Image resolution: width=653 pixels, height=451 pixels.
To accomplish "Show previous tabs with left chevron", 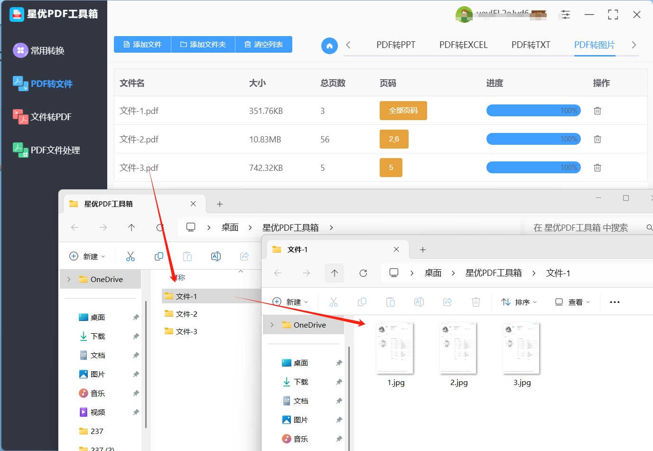I will click(x=348, y=45).
